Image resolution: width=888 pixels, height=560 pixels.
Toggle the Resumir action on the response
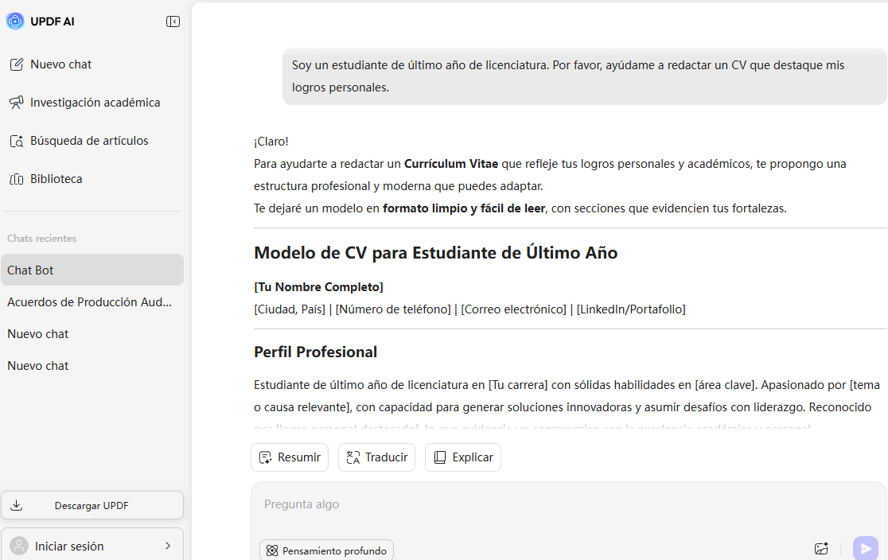point(289,457)
